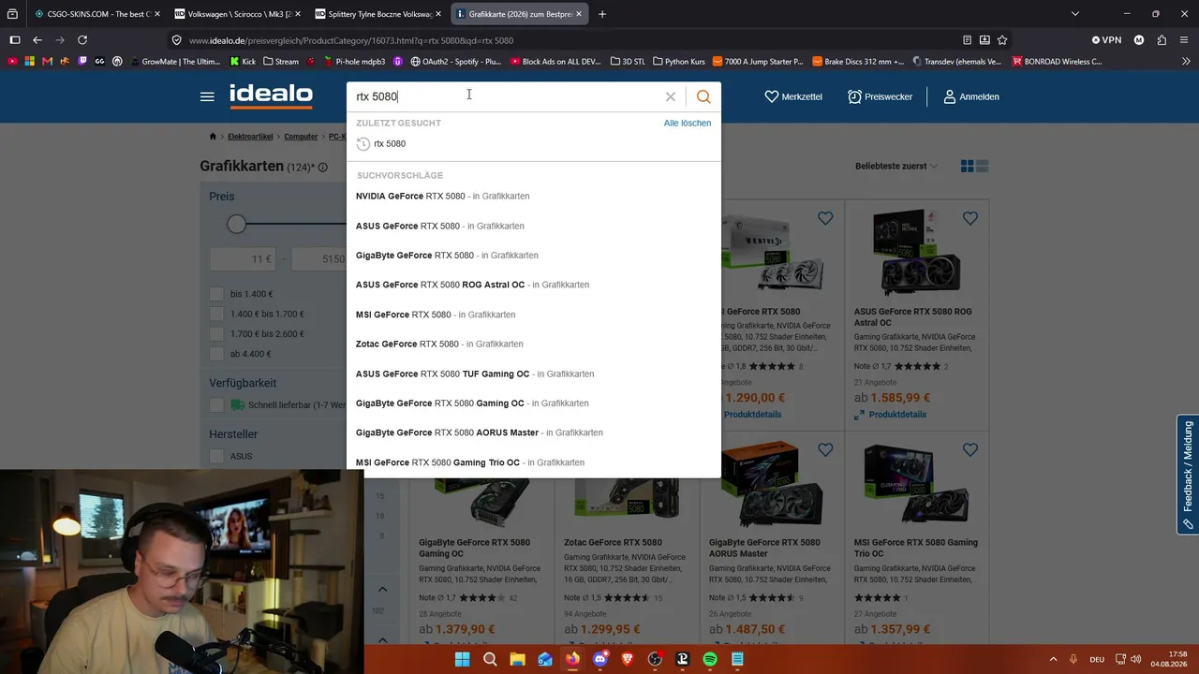This screenshot has height=674, width=1199.
Task: Open the ASUS ROG Astral OC product image
Action: [x=916, y=253]
